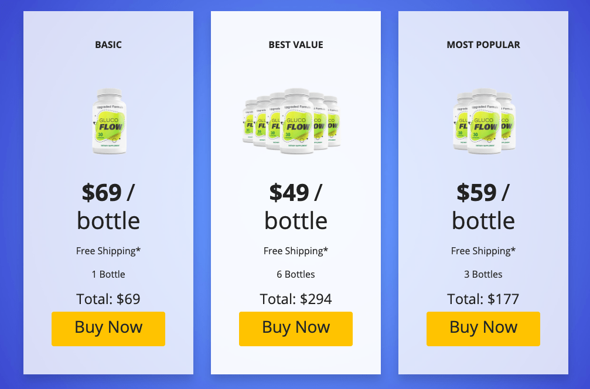Click the $49 / bottle price
Screen dimensions: 590x389
[296, 207]
